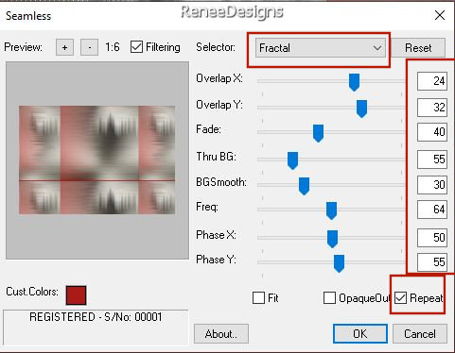The width and height of the screenshot is (455, 353).
Task: Click the Fade slider handle
Action: coord(318,133)
